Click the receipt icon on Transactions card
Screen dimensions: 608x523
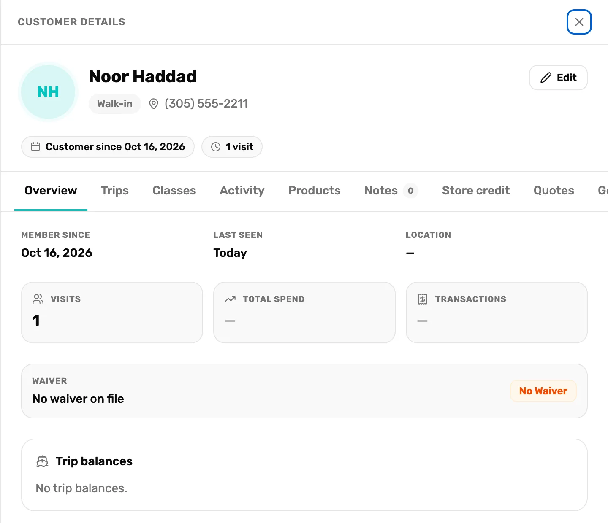423,299
